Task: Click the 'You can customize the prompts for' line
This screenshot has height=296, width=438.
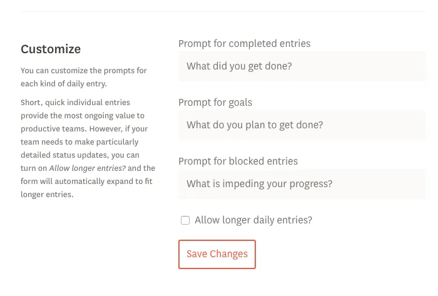Action: pyautogui.click(x=84, y=71)
